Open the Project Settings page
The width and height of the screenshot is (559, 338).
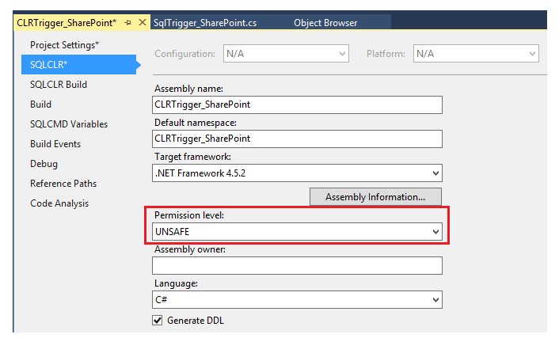pos(64,45)
